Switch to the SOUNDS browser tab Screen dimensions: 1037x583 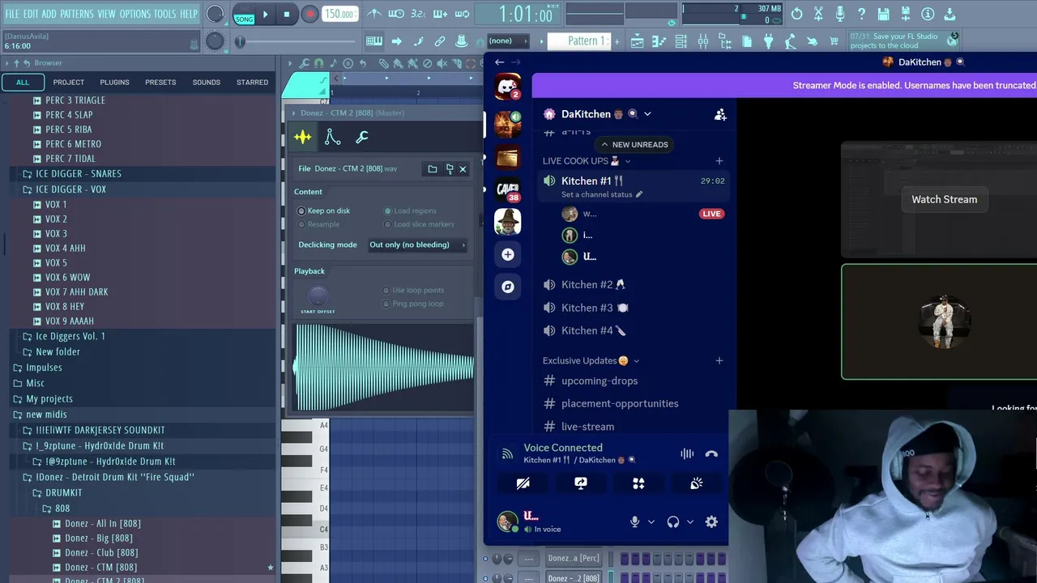click(207, 82)
